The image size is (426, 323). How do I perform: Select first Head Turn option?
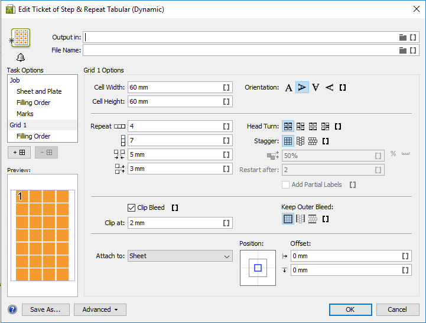click(x=288, y=126)
